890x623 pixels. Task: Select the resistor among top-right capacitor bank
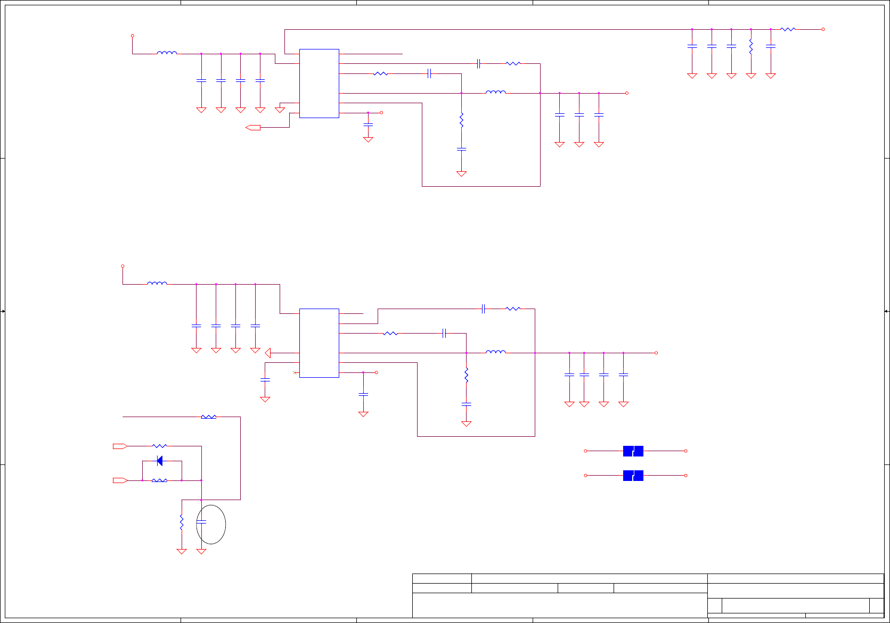(751, 47)
